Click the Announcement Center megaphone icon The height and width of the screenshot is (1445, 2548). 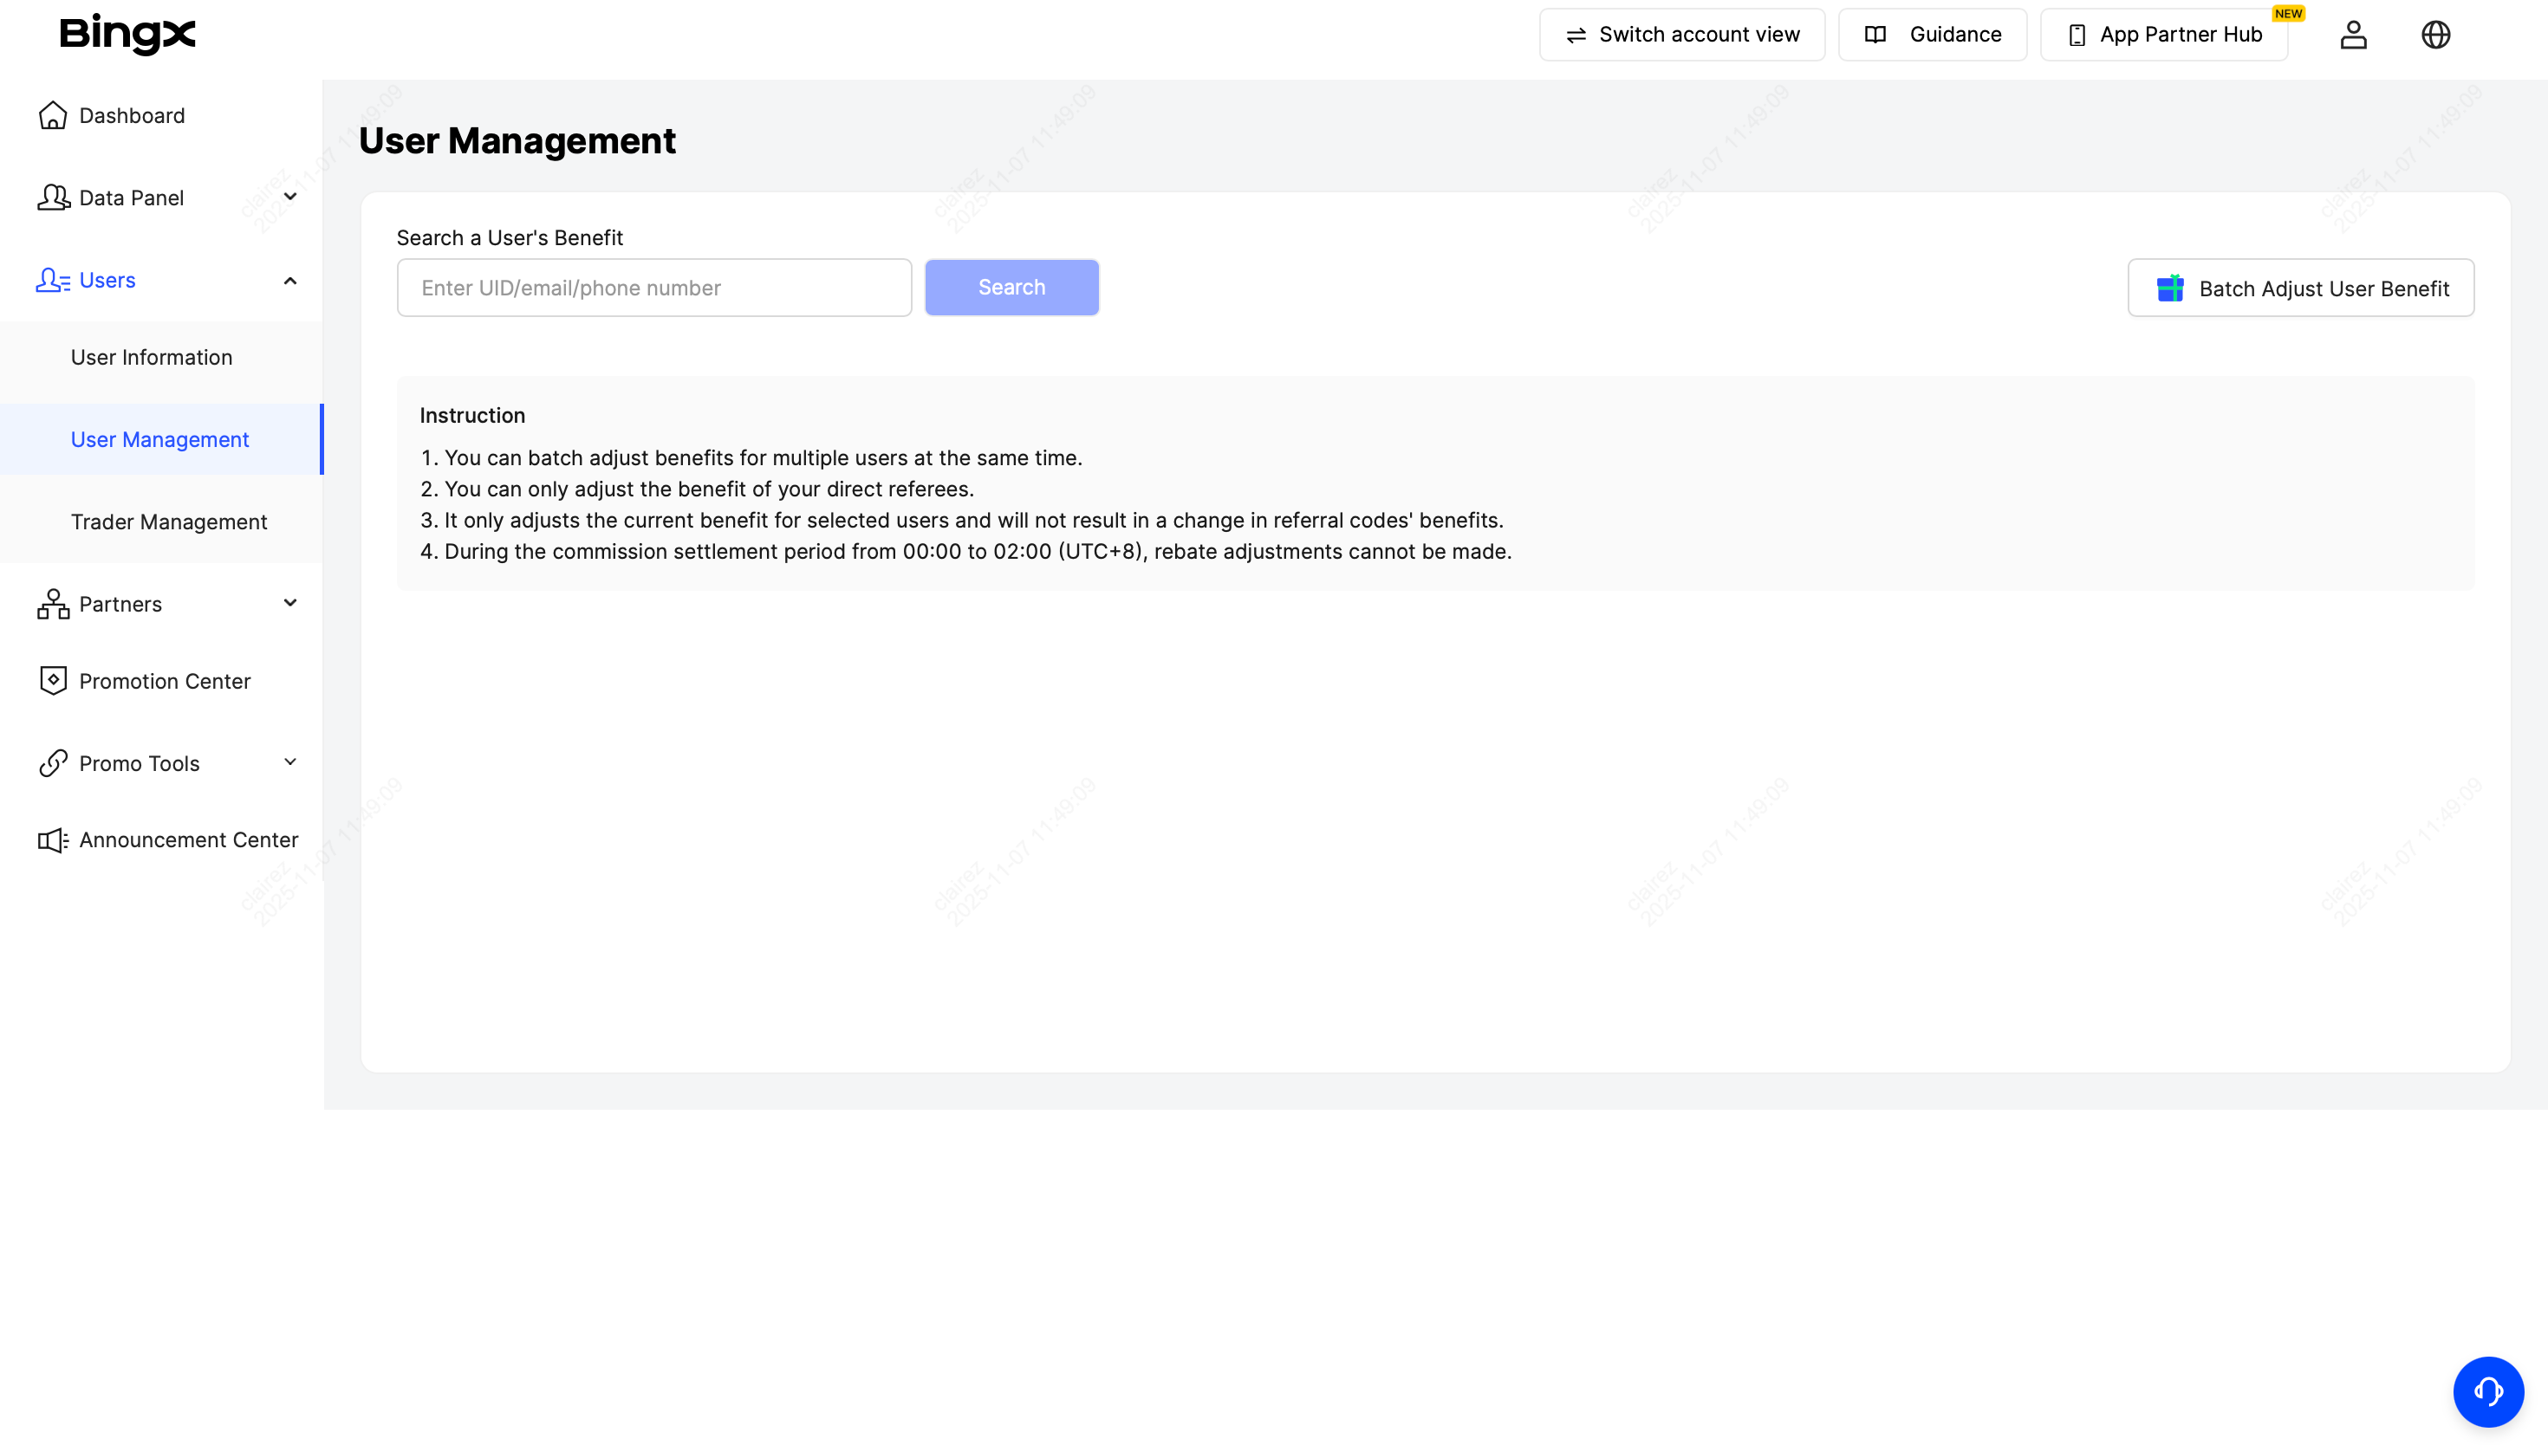pyautogui.click(x=53, y=839)
